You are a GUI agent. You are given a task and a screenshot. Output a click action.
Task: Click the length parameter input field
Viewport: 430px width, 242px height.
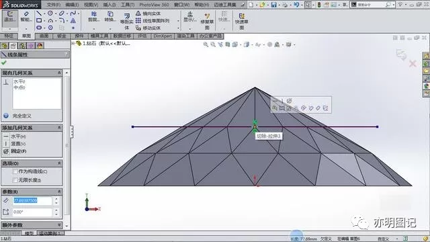click(33, 201)
